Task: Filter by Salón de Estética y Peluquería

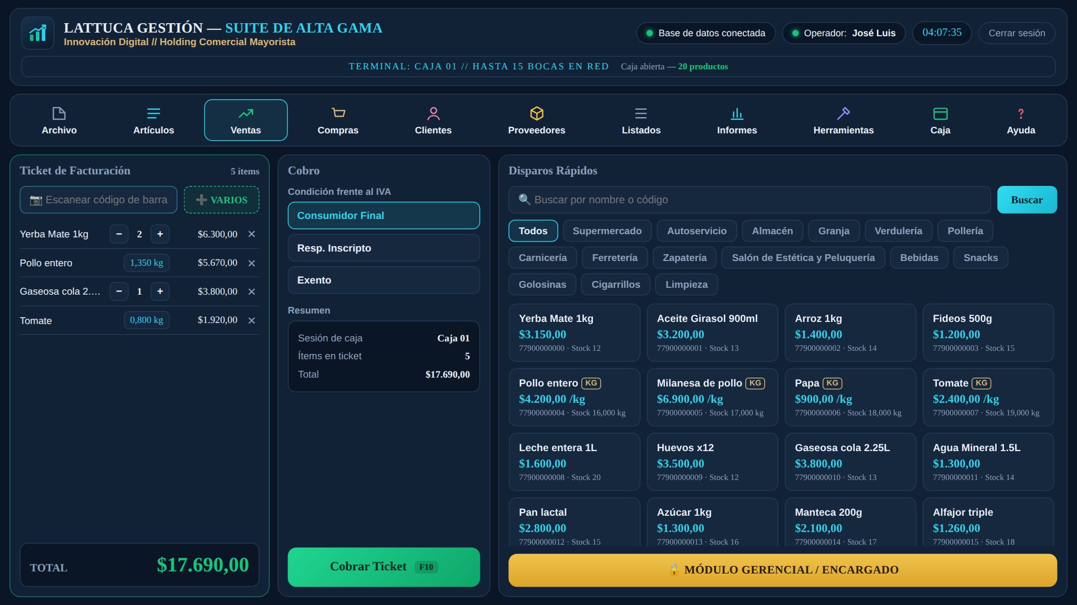Action: [803, 258]
